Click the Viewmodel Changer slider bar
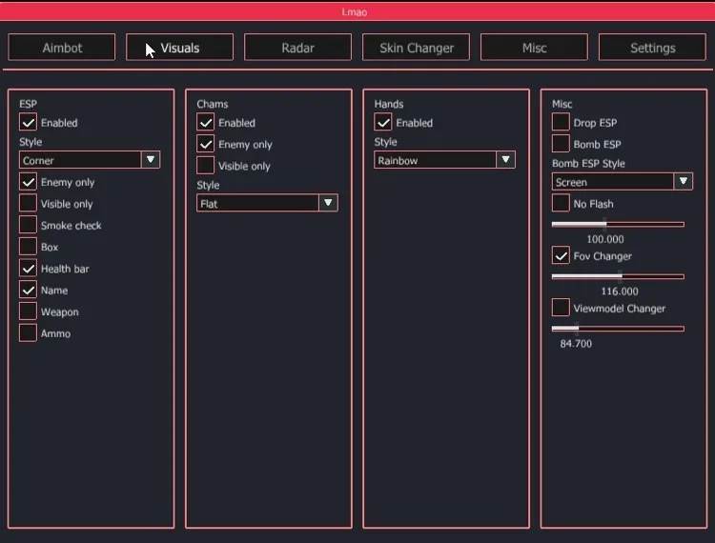Image resolution: width=715 pixels, height=543 pixels. point(618,329)
